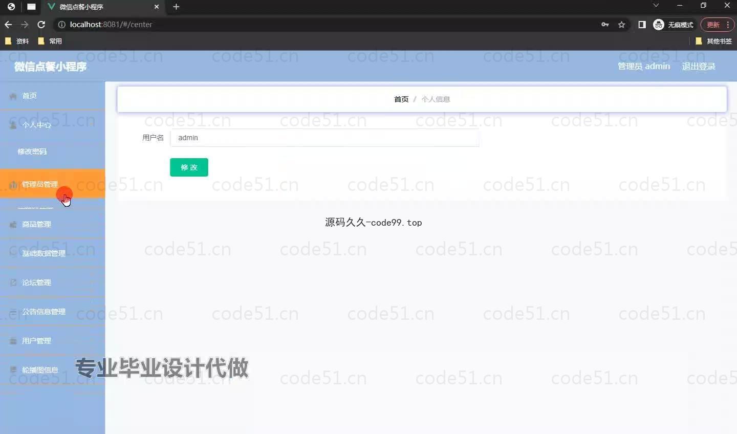Bookmark this page with the star icon
737x434 pixels.
click(x=621, y=25)
